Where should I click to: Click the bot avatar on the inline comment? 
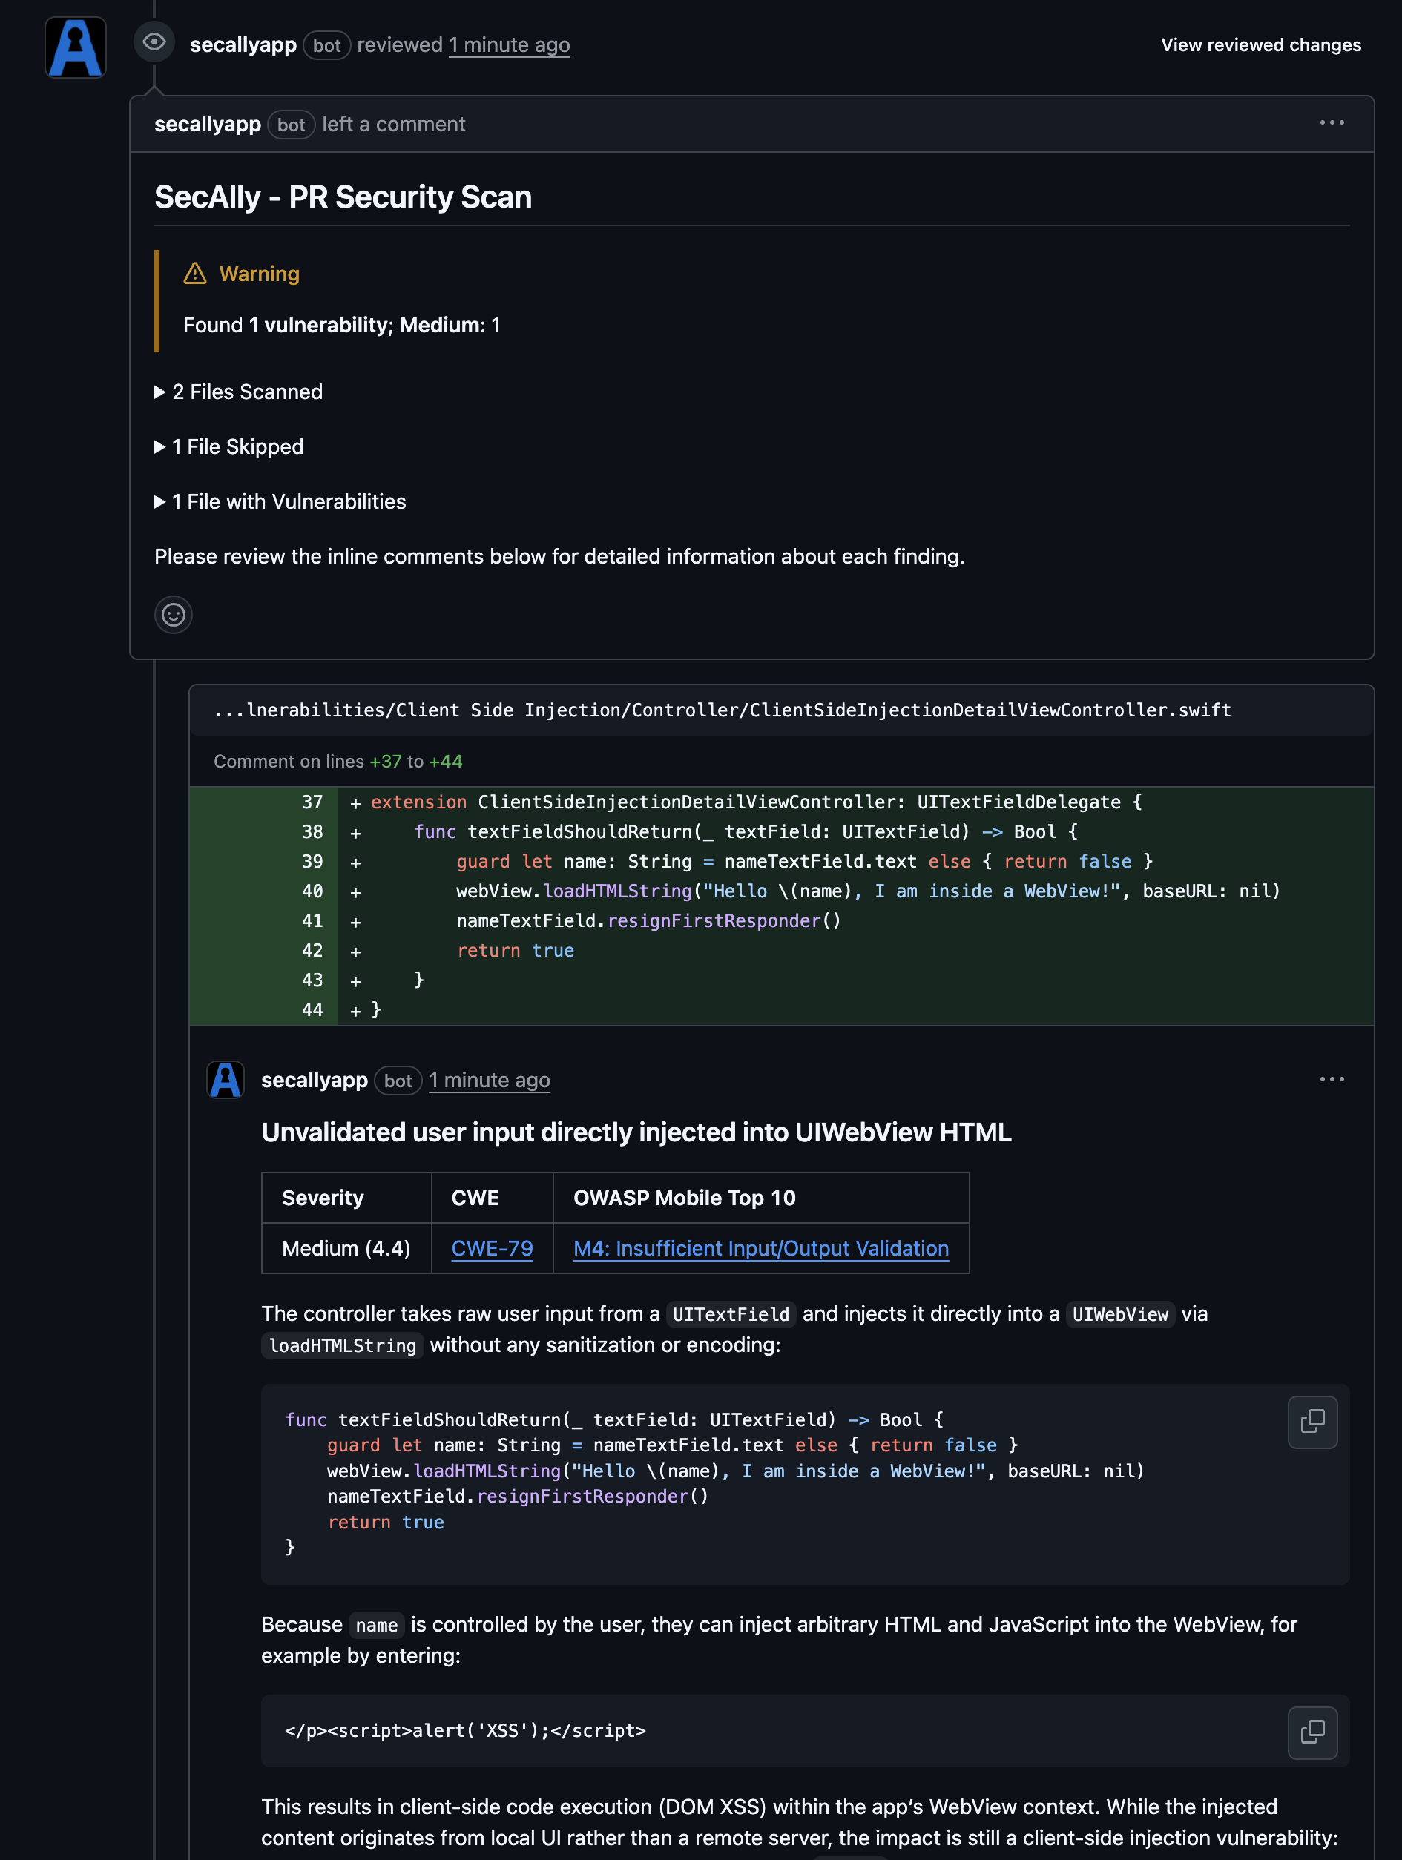tap(225, 1080)
